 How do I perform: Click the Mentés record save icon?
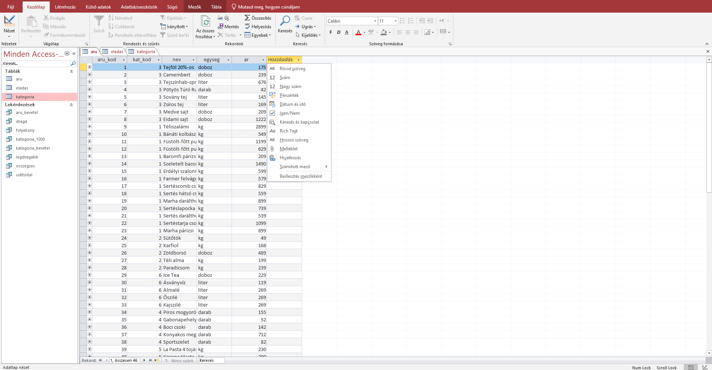pos(221,26)
